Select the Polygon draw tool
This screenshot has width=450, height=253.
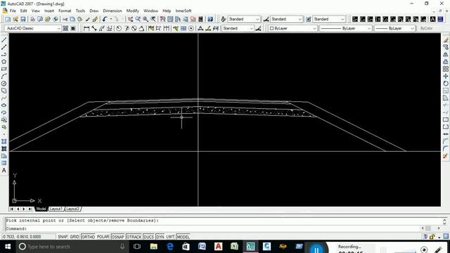point(4,62)
